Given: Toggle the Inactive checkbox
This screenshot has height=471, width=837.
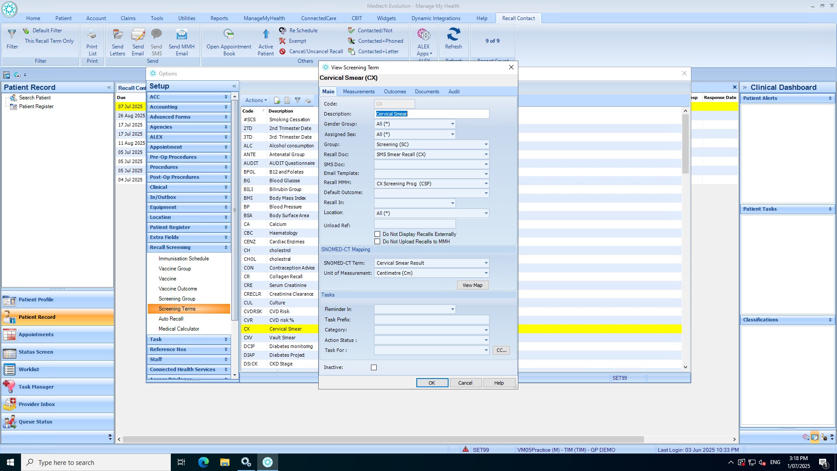Looking at the screenshot, I should (x=374, y=368).
